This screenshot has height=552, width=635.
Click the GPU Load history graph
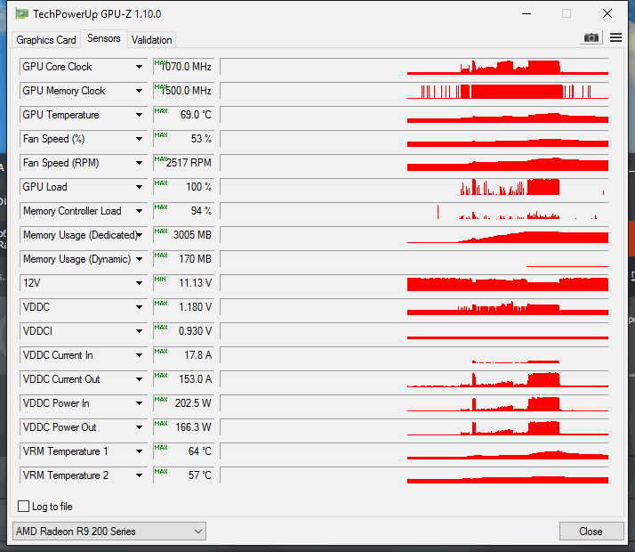(x=414, y=187)
